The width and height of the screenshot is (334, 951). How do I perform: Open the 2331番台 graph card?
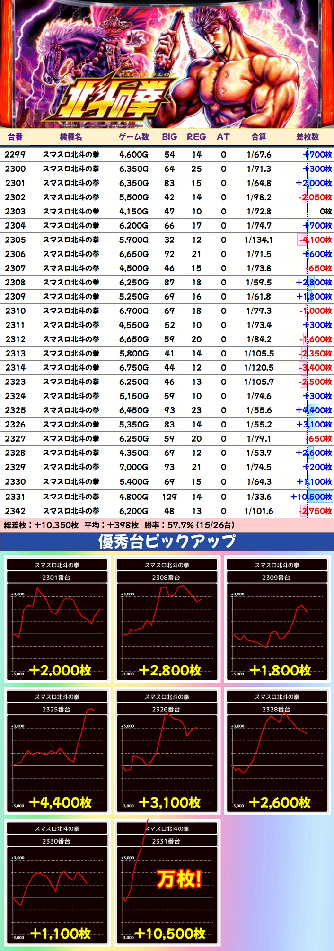coord(167,883)
